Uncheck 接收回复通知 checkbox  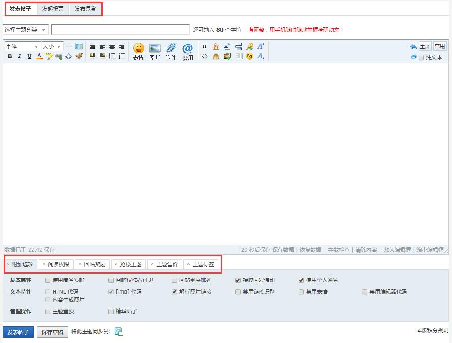(x=238, y=280)
